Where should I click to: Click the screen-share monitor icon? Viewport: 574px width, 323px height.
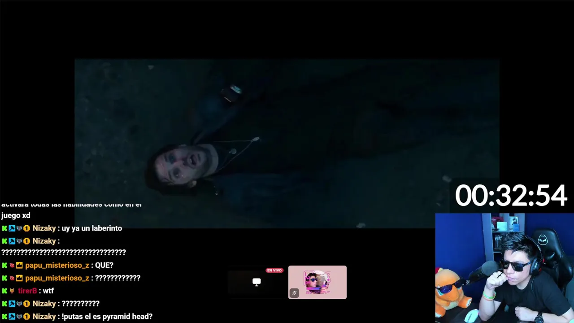[257, 282]
